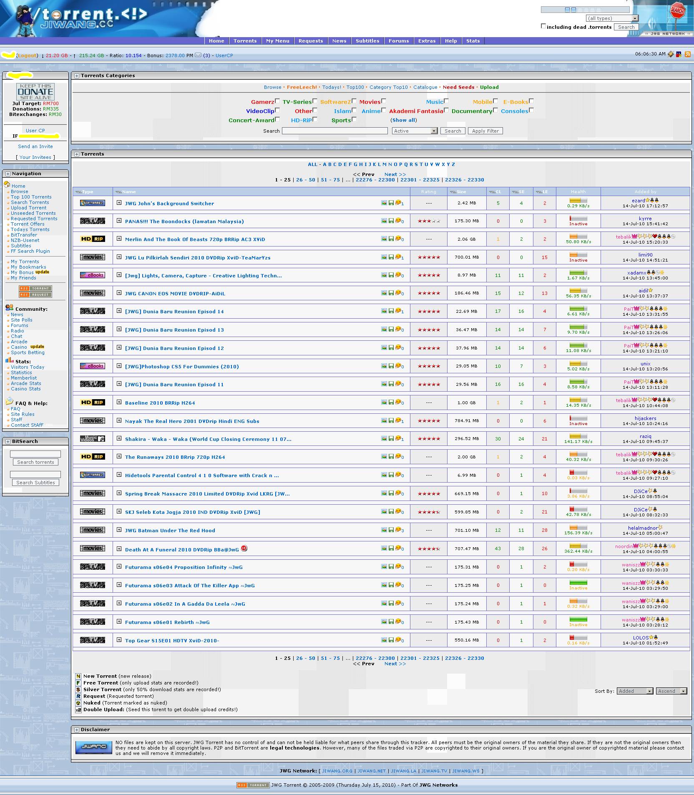Tick the TV-Series category checkbox
The width and height of the screenshot is (694, 795).
(315, 101)
